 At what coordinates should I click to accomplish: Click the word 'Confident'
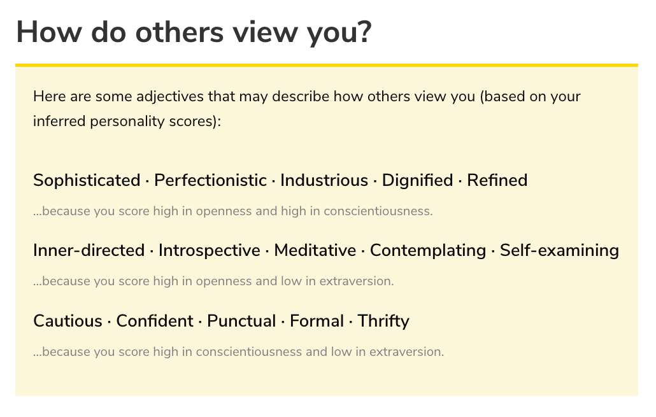click(x=155, y=320)
